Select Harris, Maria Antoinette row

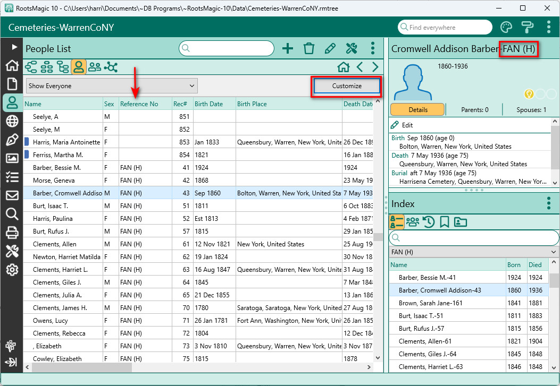tap(198, 142)
